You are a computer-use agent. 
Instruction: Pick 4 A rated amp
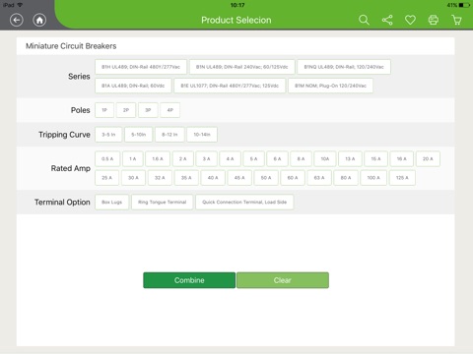point(230,159)
